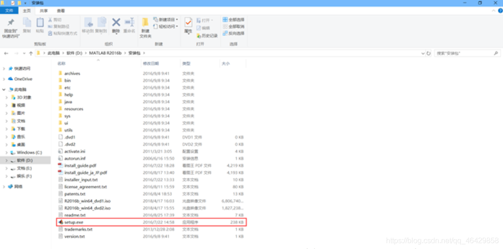
Task: Select OneDrive in the navigation pane
Action: tap(20, 79)
